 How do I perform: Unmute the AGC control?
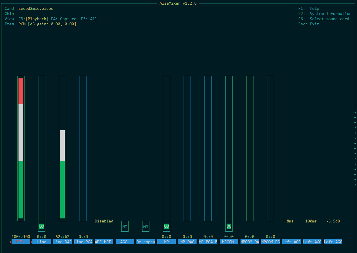125,226
